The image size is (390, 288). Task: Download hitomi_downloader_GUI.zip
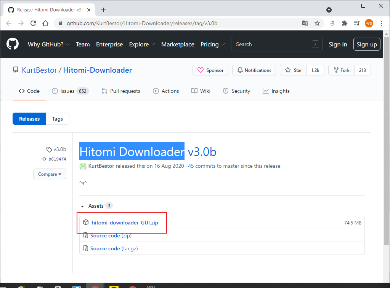pyautogui.click(x=125, y=223)
